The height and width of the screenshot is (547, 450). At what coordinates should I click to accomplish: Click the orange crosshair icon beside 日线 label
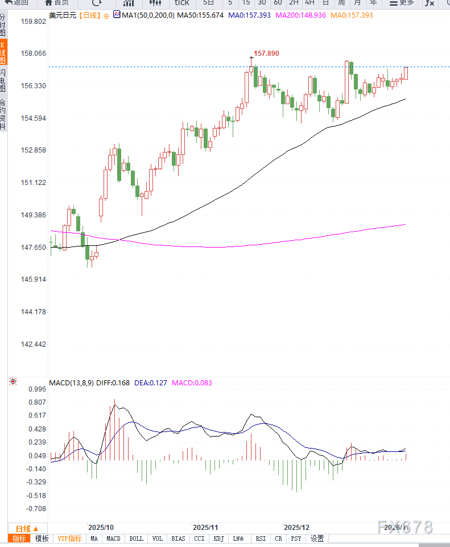(x=105, y=16)
